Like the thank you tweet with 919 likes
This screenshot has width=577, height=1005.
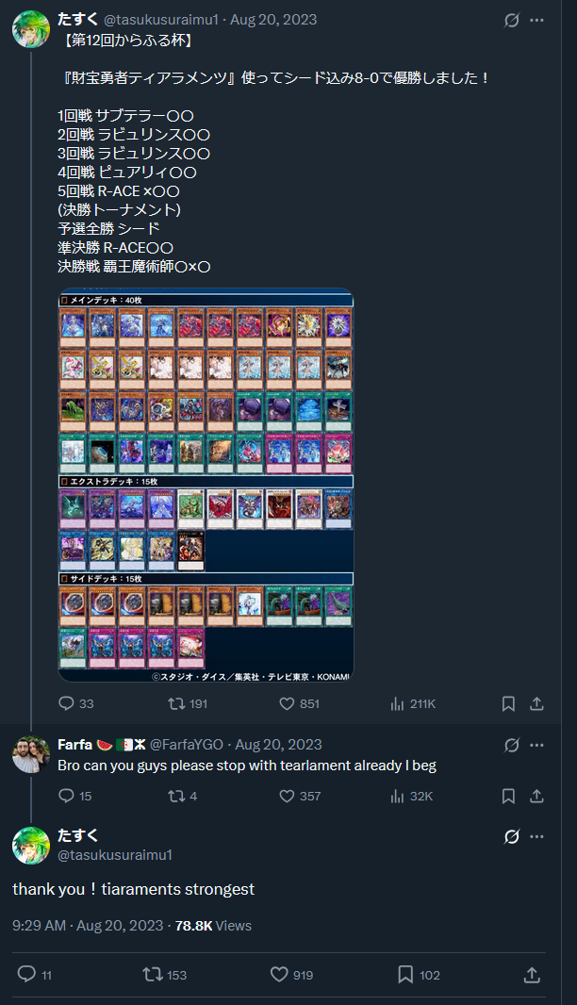click(291, 975)
